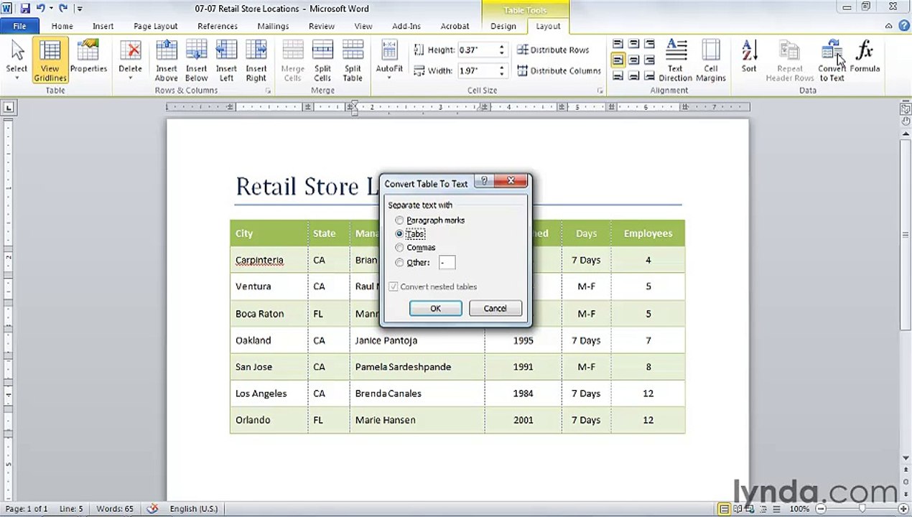This screenshot has width=912, height=517.
Task: Select Other separator radio option
Action: tap(399, 263)
